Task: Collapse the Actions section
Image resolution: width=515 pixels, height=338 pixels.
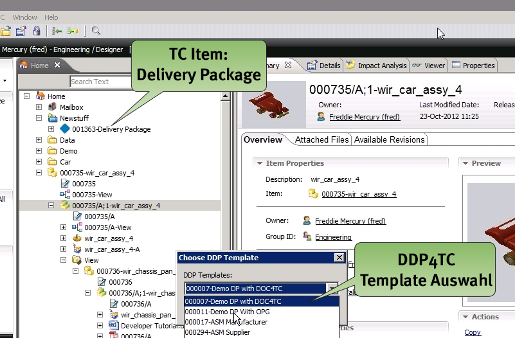Action: click(465, 317)
